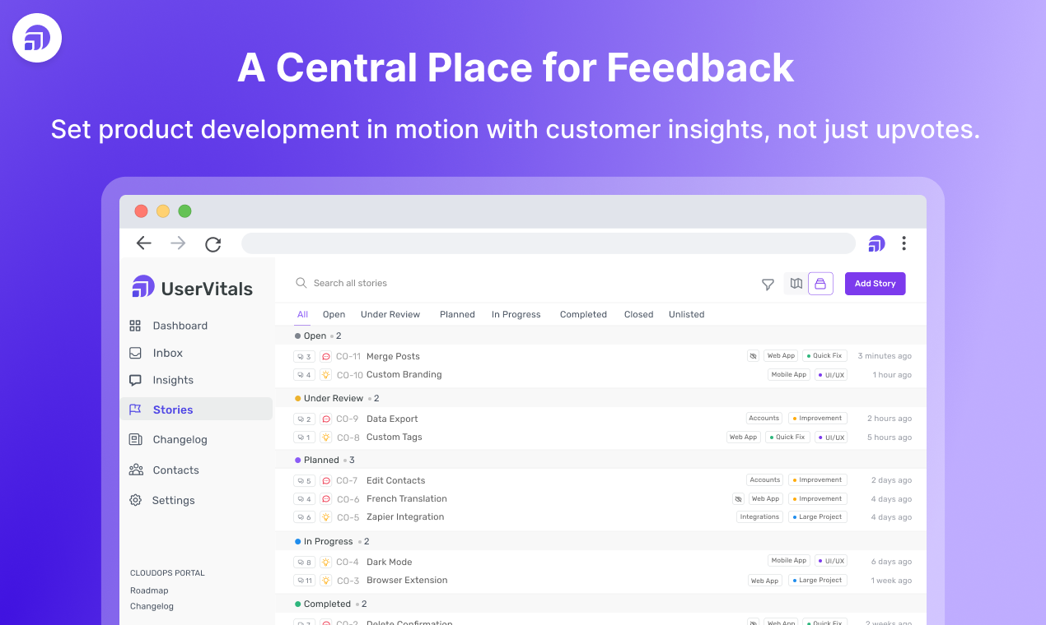
Task: Open the Dark Mode story
Action: pyautogui.click(x=389, y=562)
